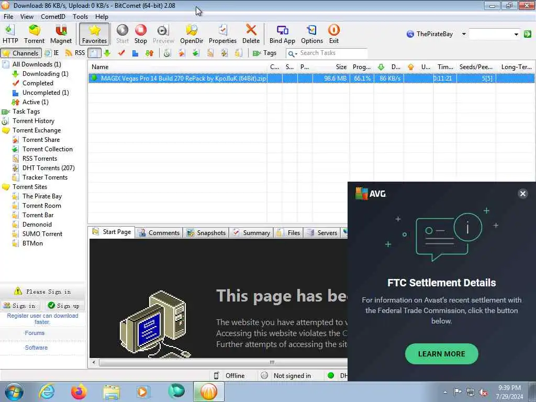Open the Tools menu
Image resolution: width=536 pixels, height=402 pixels.
point(80,16)
